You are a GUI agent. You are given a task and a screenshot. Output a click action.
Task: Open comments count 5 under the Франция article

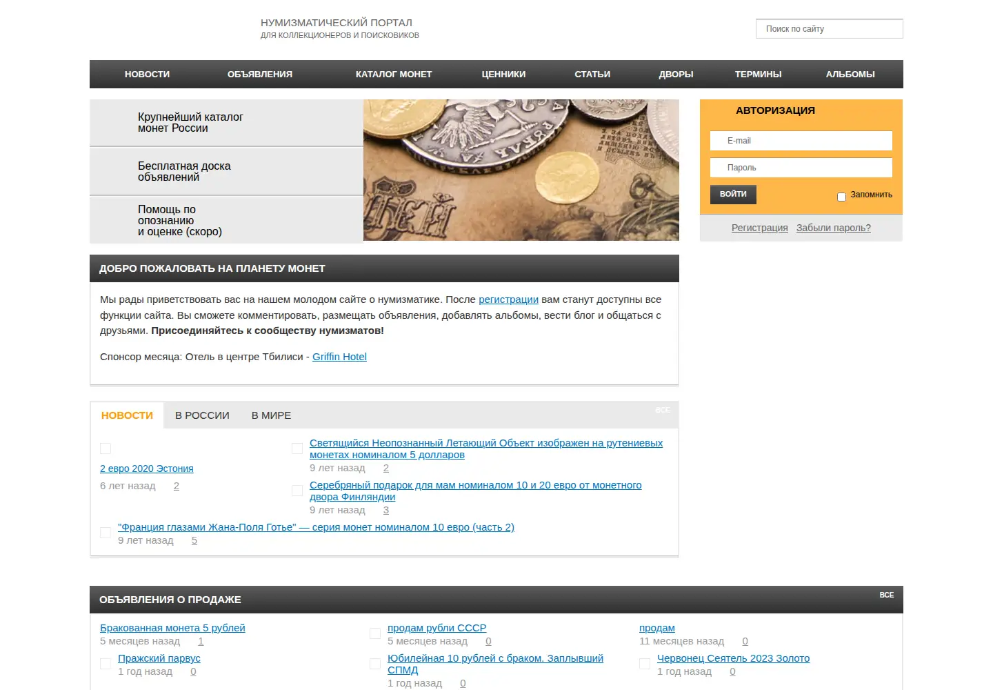[x=194, y=540]
